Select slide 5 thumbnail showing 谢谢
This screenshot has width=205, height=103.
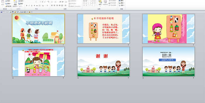tap(103, 62)
